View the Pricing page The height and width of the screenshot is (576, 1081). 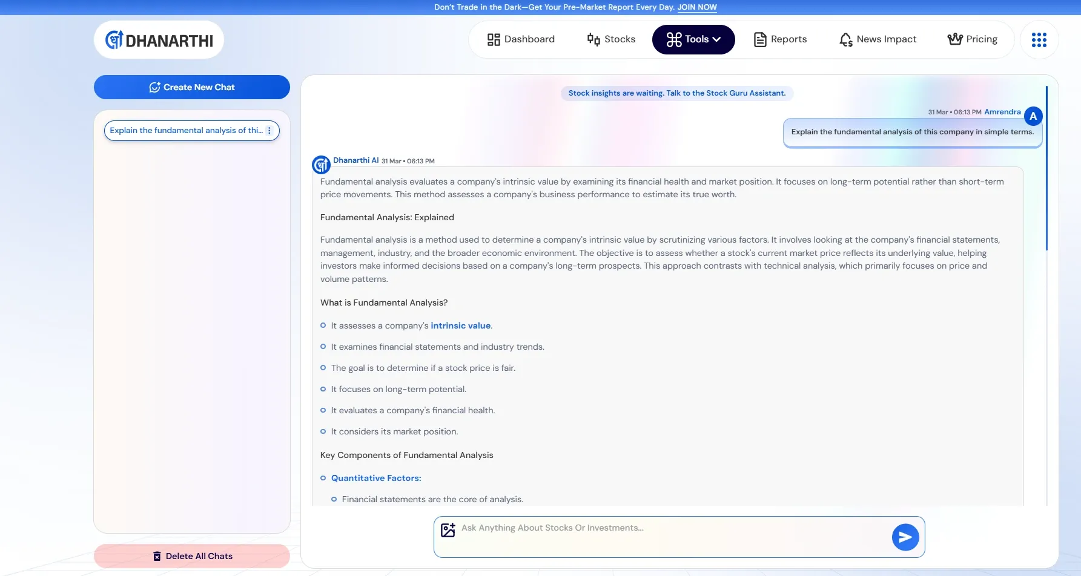click(972, 39)
